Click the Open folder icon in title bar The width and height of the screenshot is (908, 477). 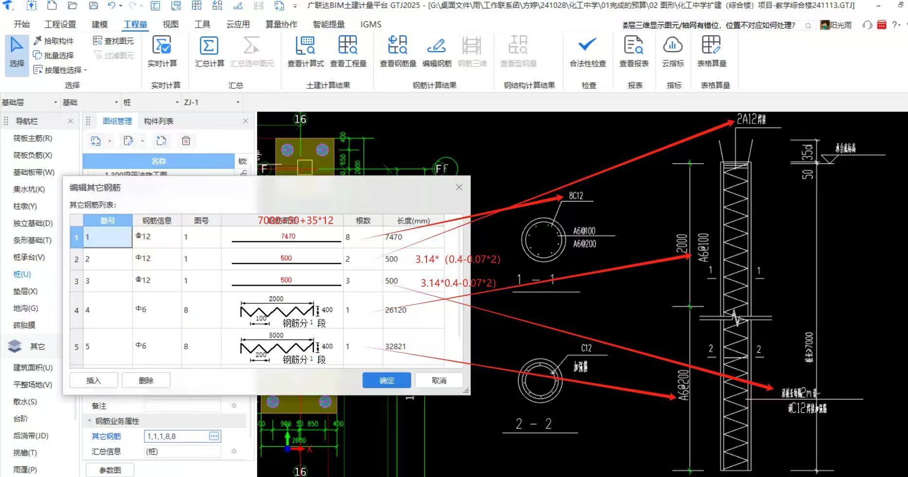[x=72, y=6]
